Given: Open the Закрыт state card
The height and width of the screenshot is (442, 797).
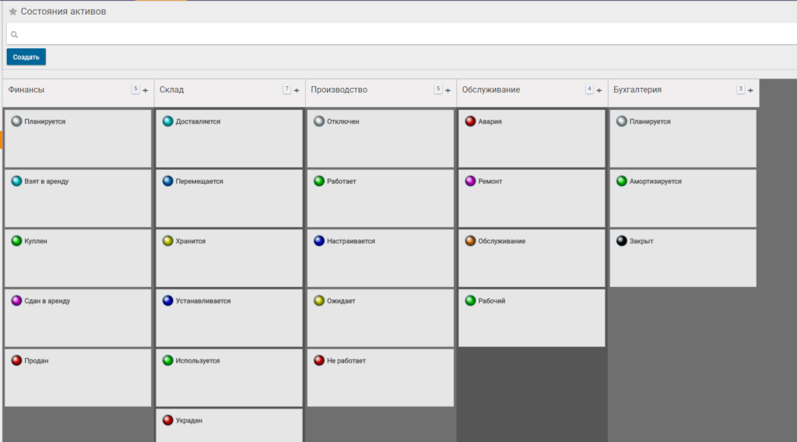Looking at the screenshot, I should pos(683,258).
